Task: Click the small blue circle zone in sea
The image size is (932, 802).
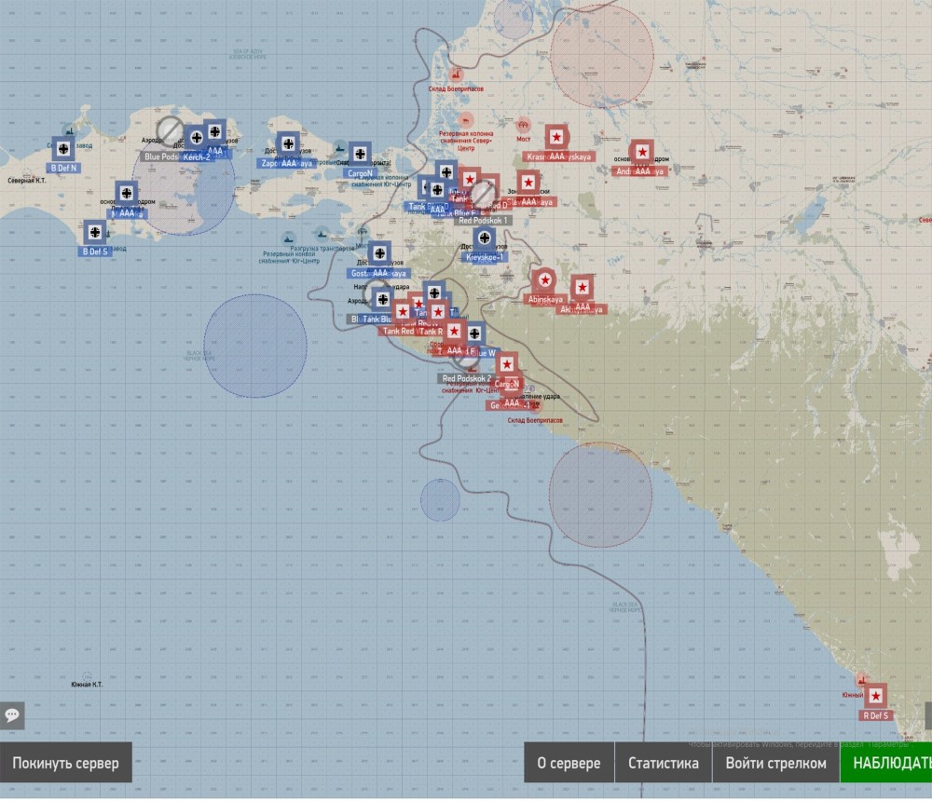Action: coord(441,500)
